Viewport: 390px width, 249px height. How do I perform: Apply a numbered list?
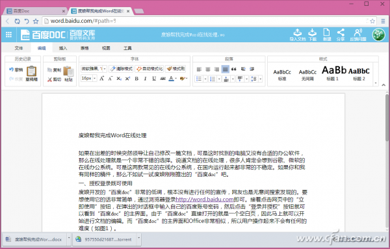[x=213, y=79]
